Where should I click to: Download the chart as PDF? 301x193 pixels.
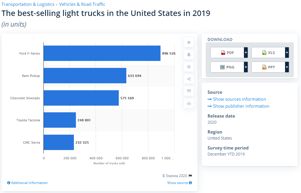(227, 53)
